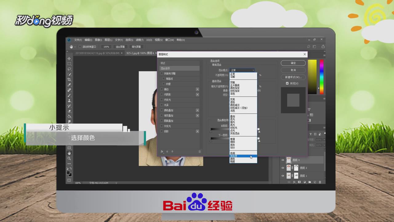Click plus button beside 投影
Image resolution: width=394 pixels, height=222 pixels.
197,131
